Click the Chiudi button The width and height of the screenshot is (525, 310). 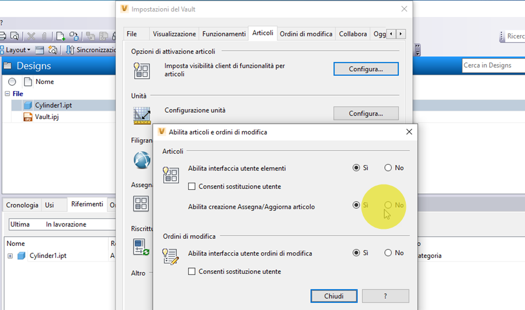click(x=334, y=296)
